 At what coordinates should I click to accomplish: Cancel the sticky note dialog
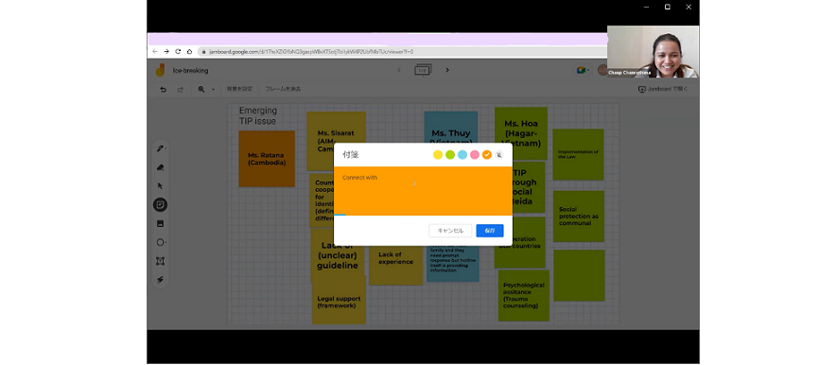(x=450, y=231)
